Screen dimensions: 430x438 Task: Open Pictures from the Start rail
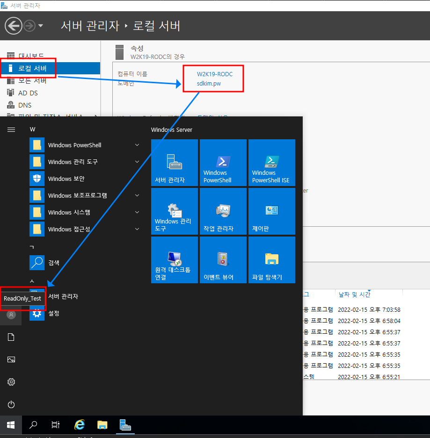click(11, 359)
